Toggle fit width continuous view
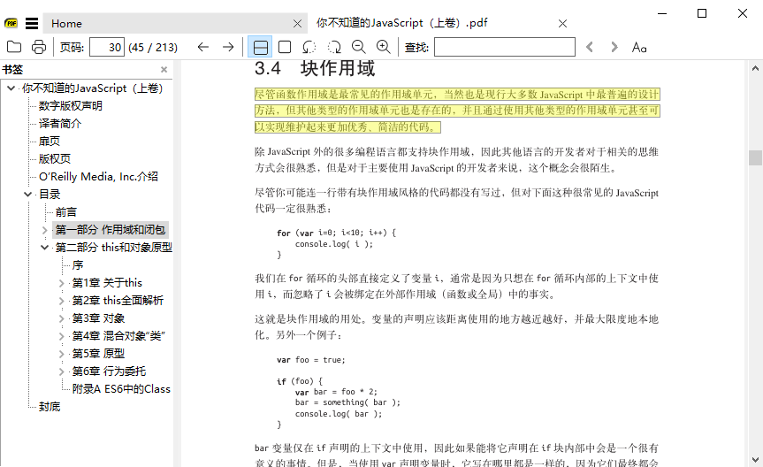 [x=260, y=47]
